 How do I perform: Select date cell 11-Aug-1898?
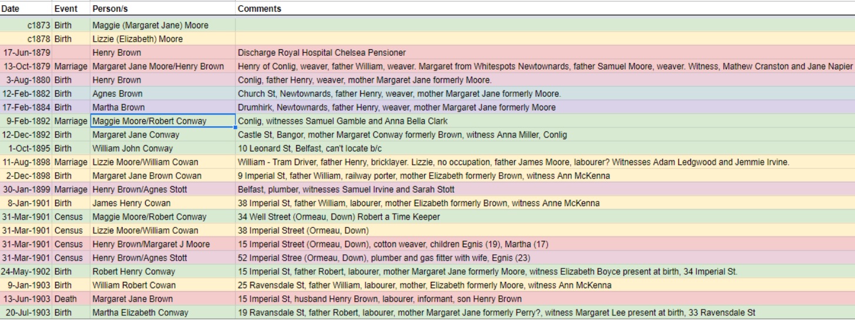tap(26, 162)
